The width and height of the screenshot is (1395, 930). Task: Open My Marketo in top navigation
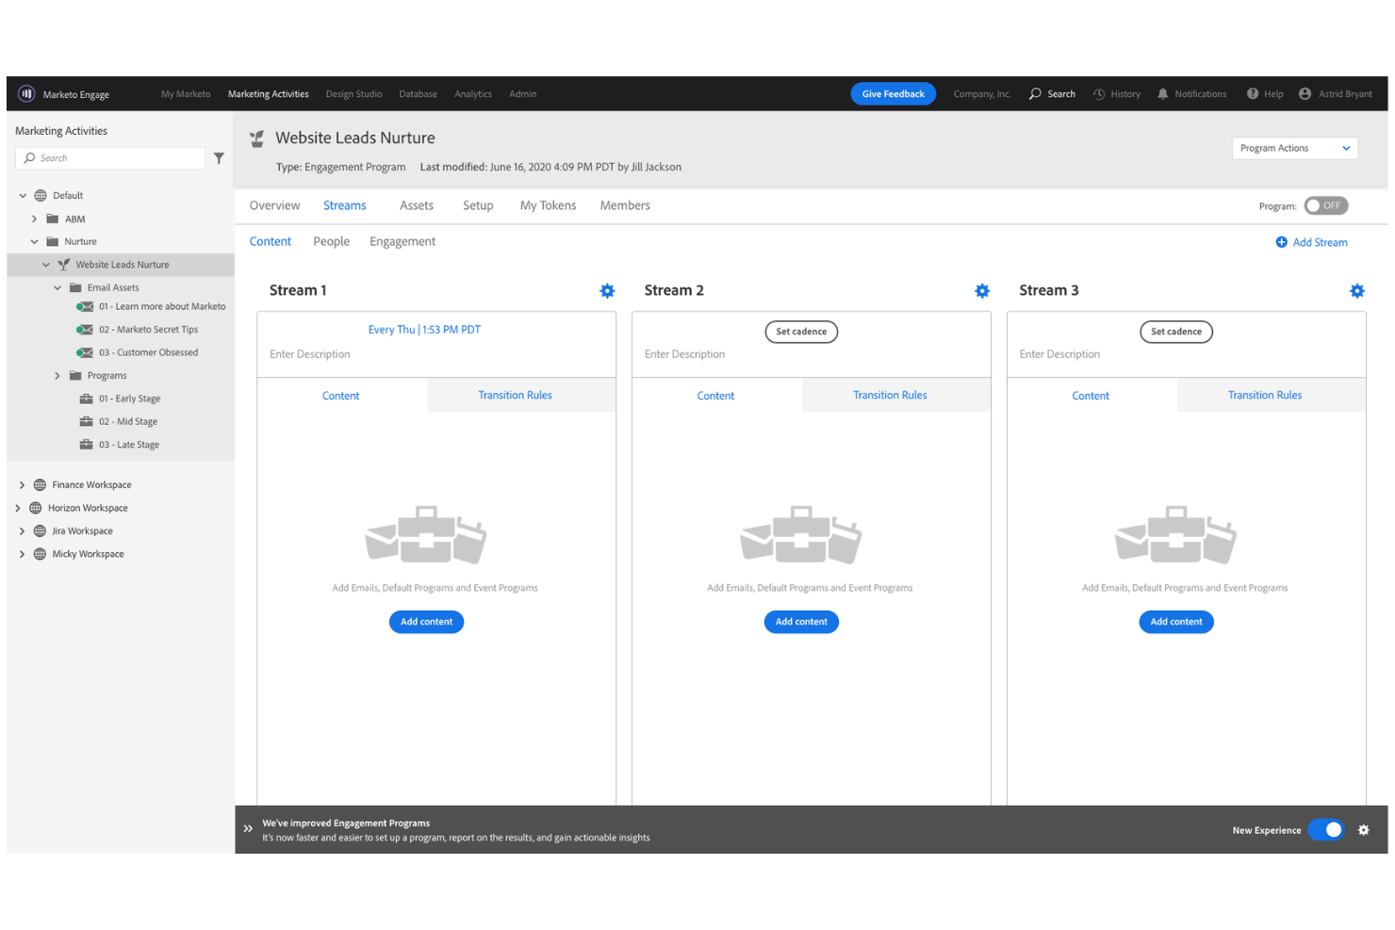(186, 94)
